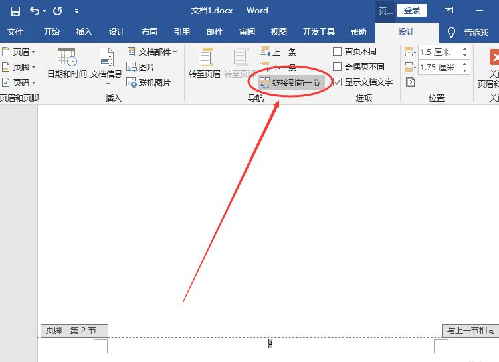Switch to the 开始 tab
This screenshot has width=499, height=362.
(x=52, y=32)
